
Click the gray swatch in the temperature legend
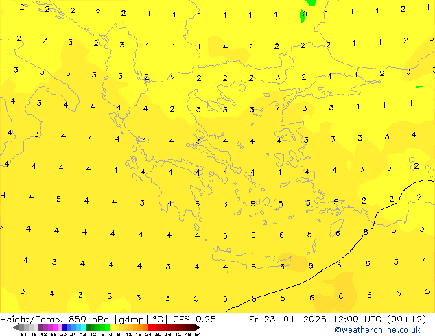pos(22,327)
